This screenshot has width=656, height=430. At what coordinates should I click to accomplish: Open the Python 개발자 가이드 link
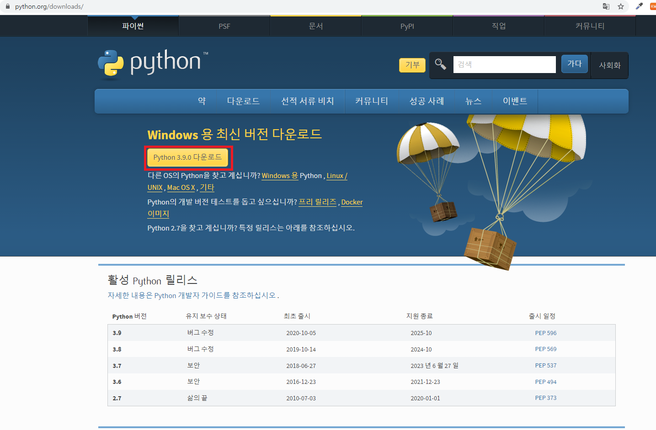192,295
